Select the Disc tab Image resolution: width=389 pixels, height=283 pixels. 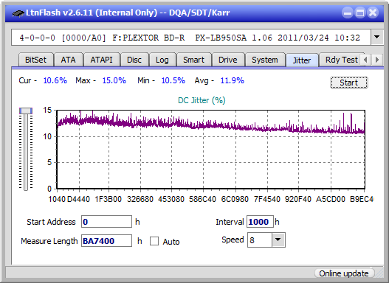[x=134, y=60]
